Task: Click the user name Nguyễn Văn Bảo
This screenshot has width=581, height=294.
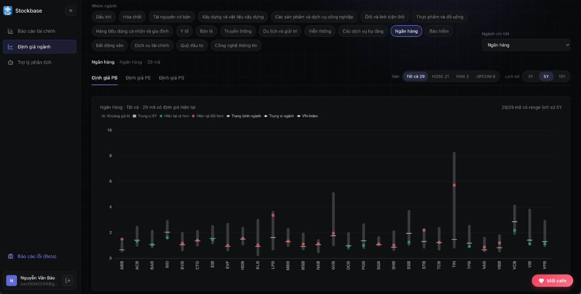Action: (x=38, y=278)
